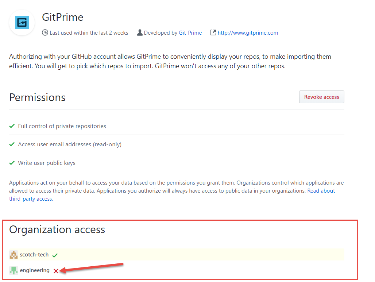Click the clock icon beside Last used
The width and height of the screenshot is (375, 282).
45,32
